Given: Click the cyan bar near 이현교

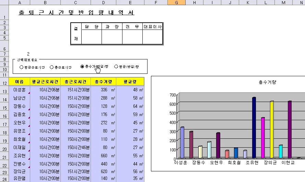Looking at the screenshot, I should click(281, 151).
